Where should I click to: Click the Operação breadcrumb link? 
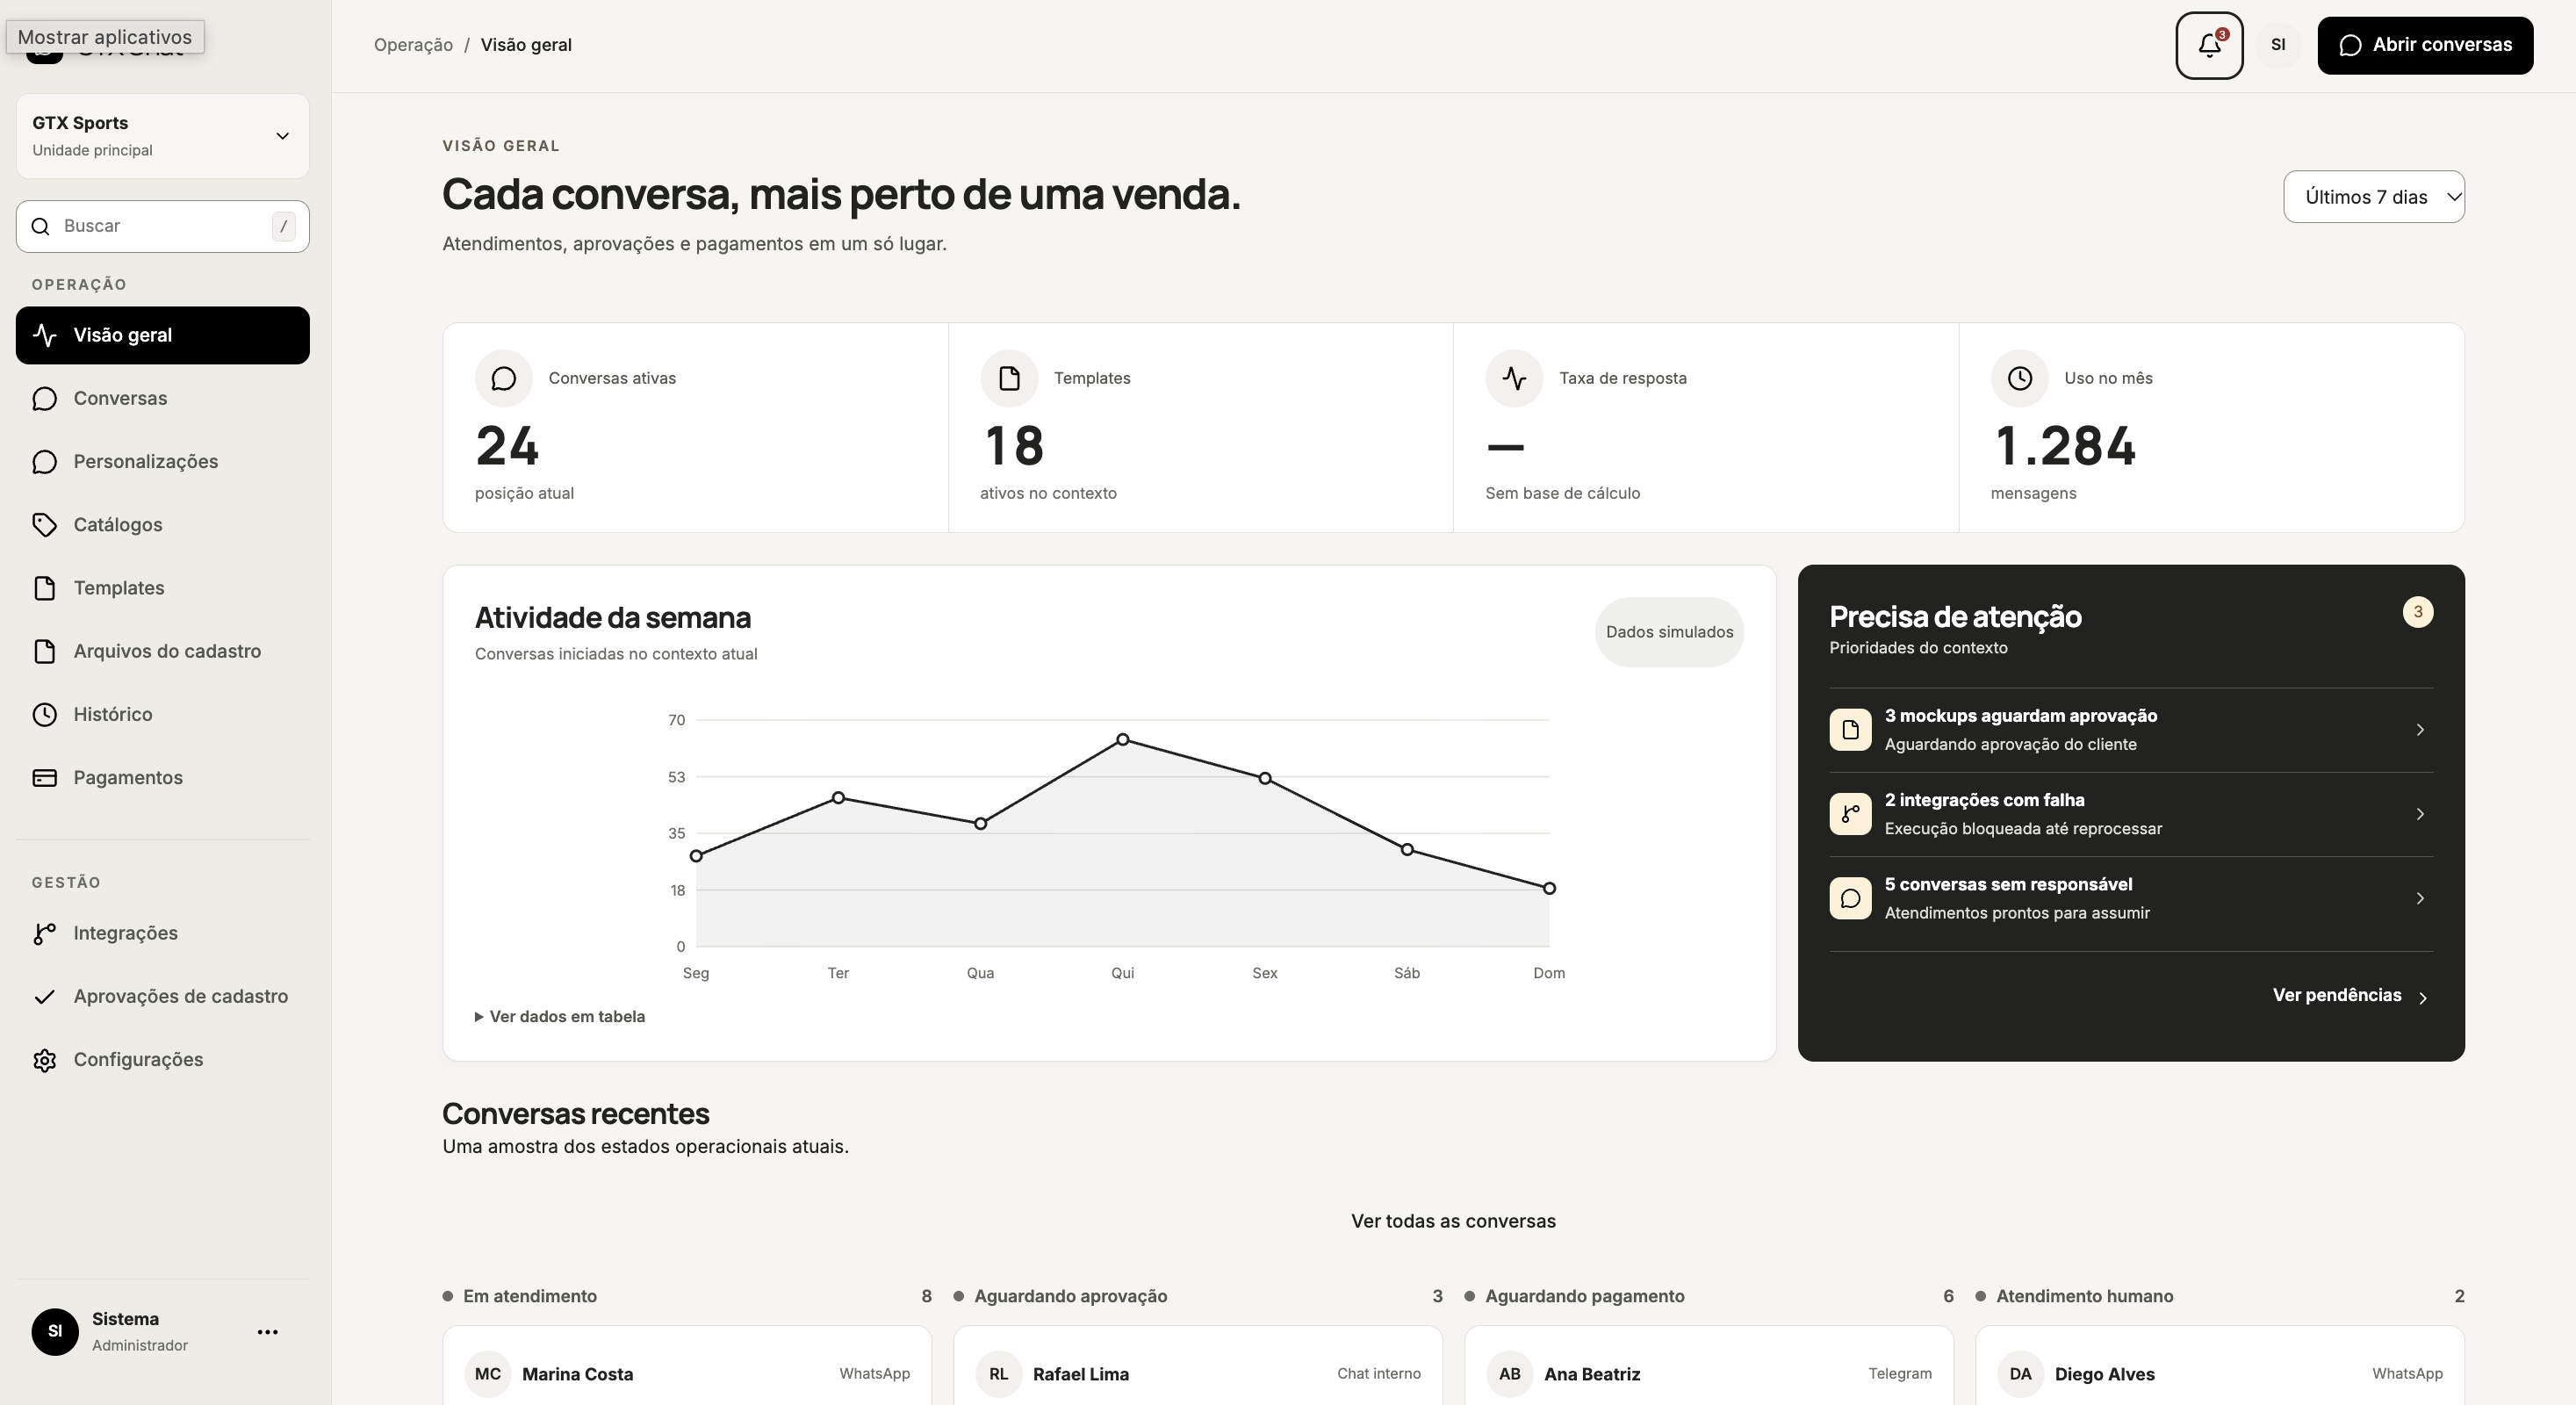(x=413, y=45)
